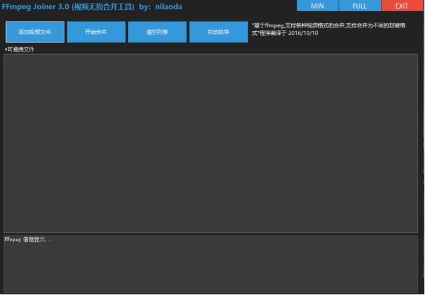Clear the list via 清空列表
This screenshot has height=295, width=425.
coord(157,32)
